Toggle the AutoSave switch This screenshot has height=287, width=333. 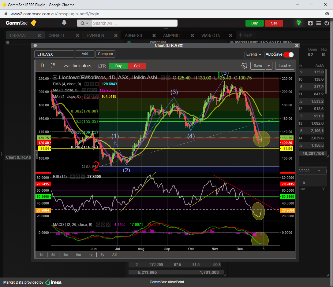(x=289, y=54)
